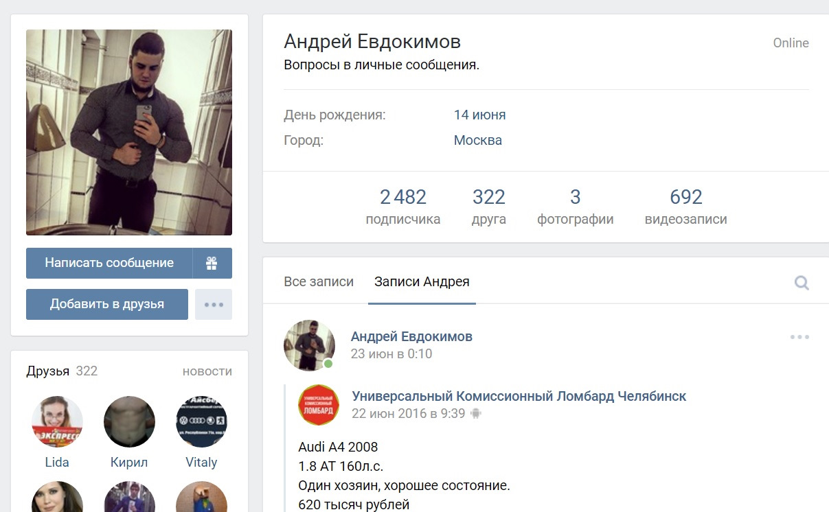Select the Записи Андрея tab
Viewport: 829px width, 512px height.
tap(422, 281)
